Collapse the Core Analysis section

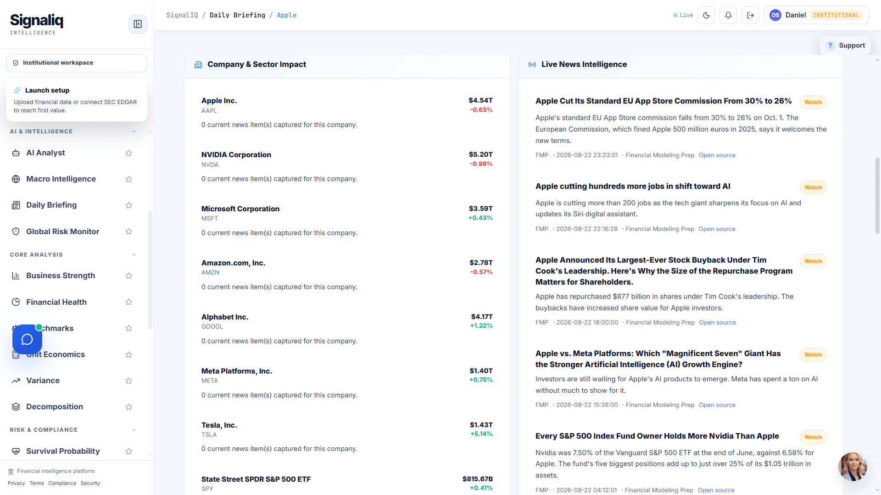[x=134, y=255]
